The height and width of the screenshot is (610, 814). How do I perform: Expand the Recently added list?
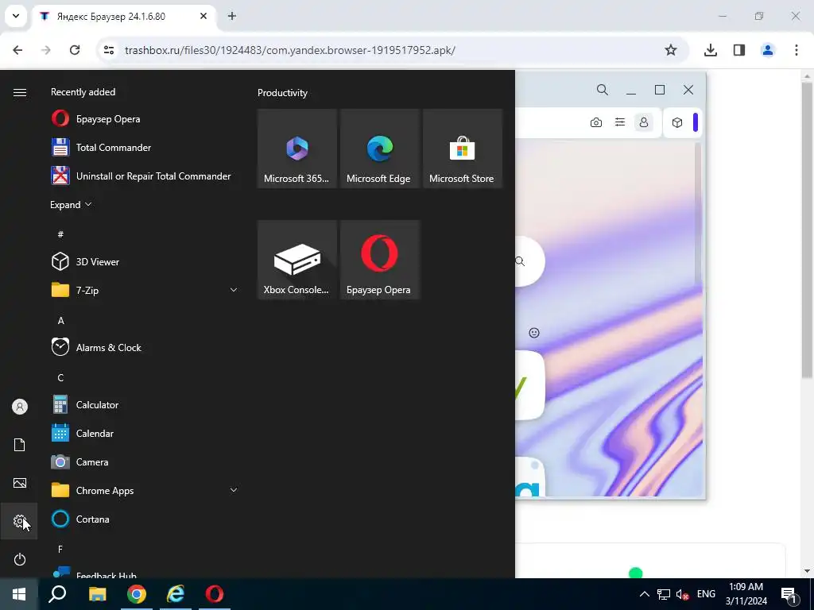pyautogui.click(x=71, y=204)
